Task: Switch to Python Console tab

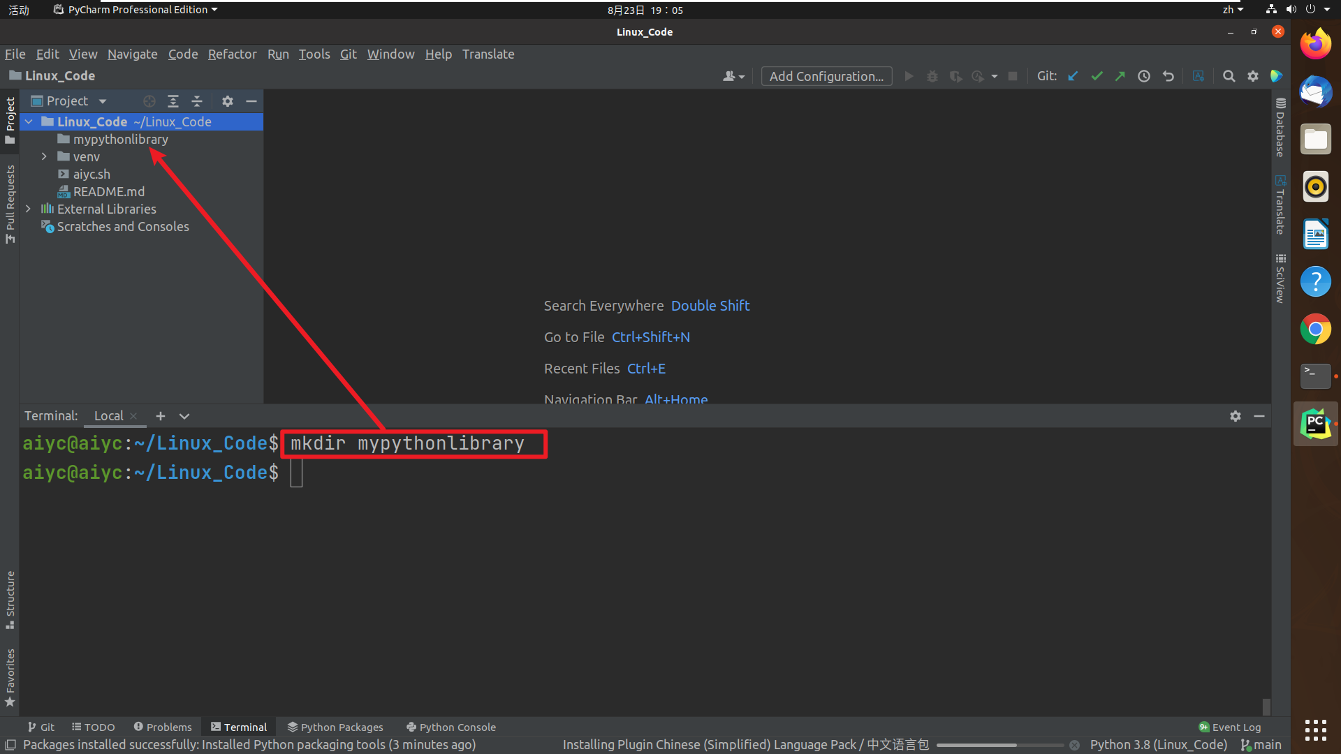Action: [x=451, y=727]
